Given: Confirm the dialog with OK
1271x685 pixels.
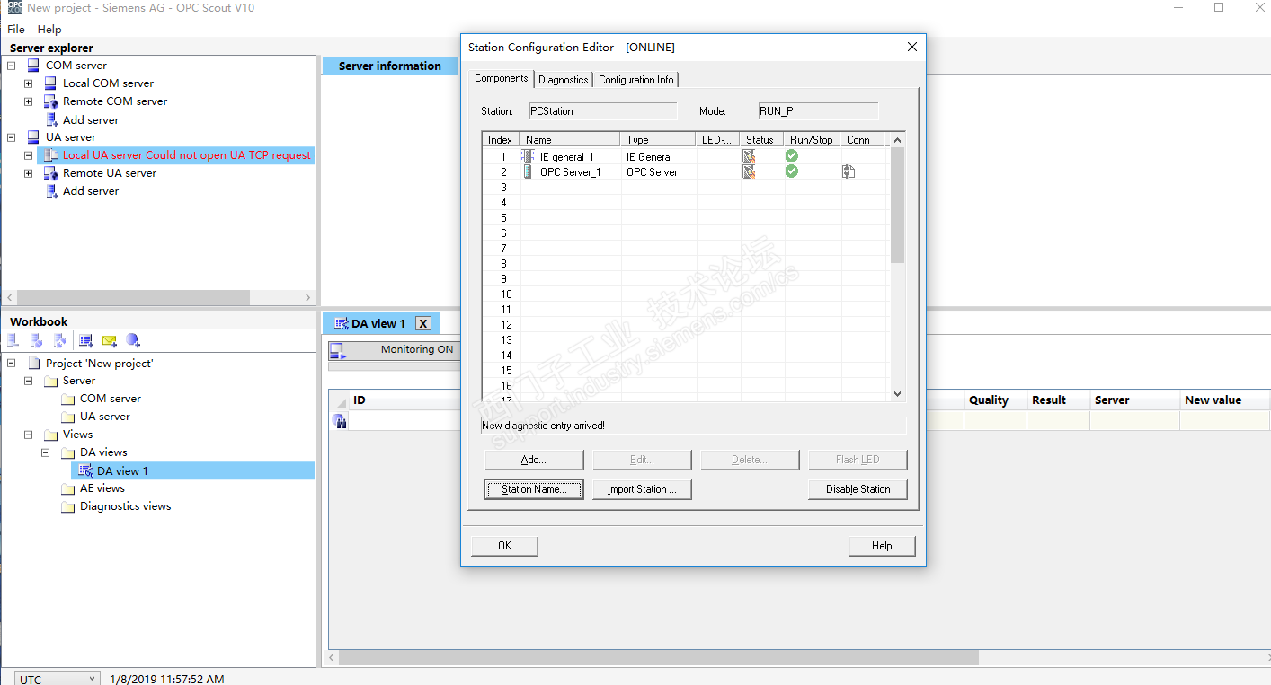Looking at the screenshot, I should tap(504, 546).
